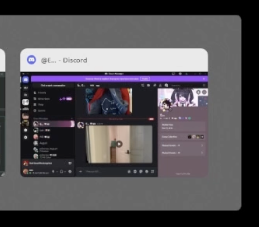Image resolution: width=259 pixels, height=227 pixels.
Task: Expand the headphone output options arrow
Action: click(x=65, y=172)
